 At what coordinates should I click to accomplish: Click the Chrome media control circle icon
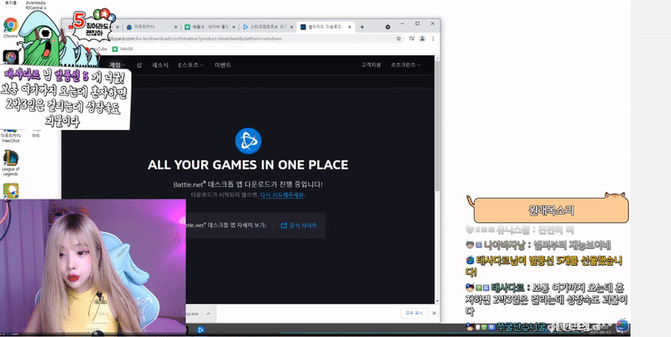point(388,27)
